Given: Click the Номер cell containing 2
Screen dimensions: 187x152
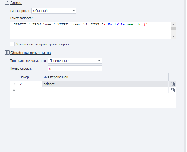Looking at the screenshot, I should [x=30, y=84].
